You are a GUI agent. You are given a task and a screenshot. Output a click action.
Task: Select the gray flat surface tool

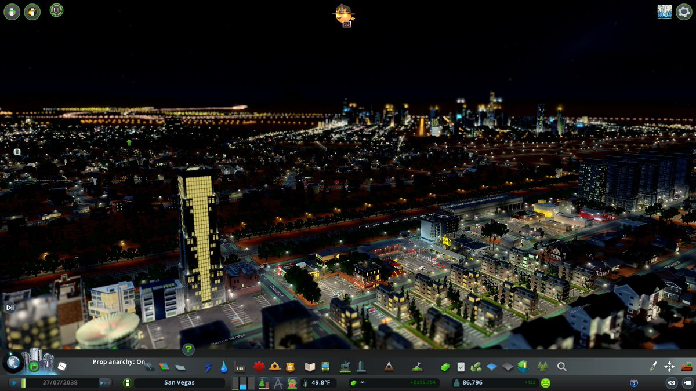(507, 367)
